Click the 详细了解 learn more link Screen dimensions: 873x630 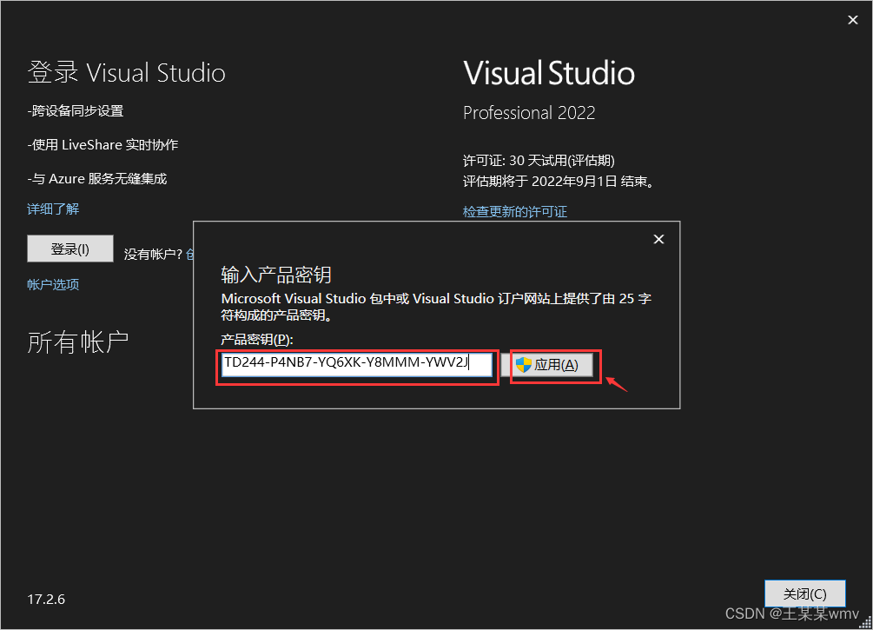[53, 209]
